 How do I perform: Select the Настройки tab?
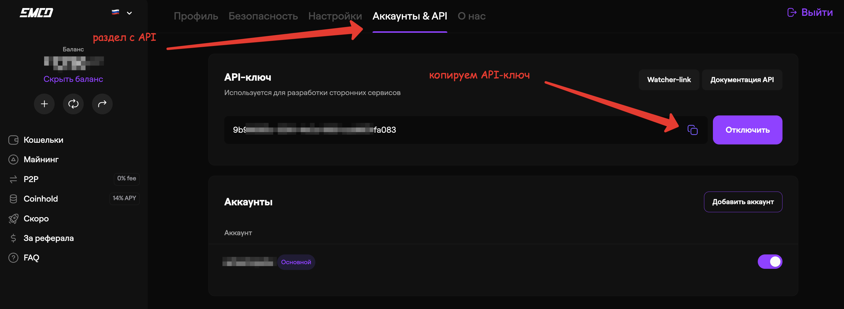pyautogui.click(x=335, y=16)
